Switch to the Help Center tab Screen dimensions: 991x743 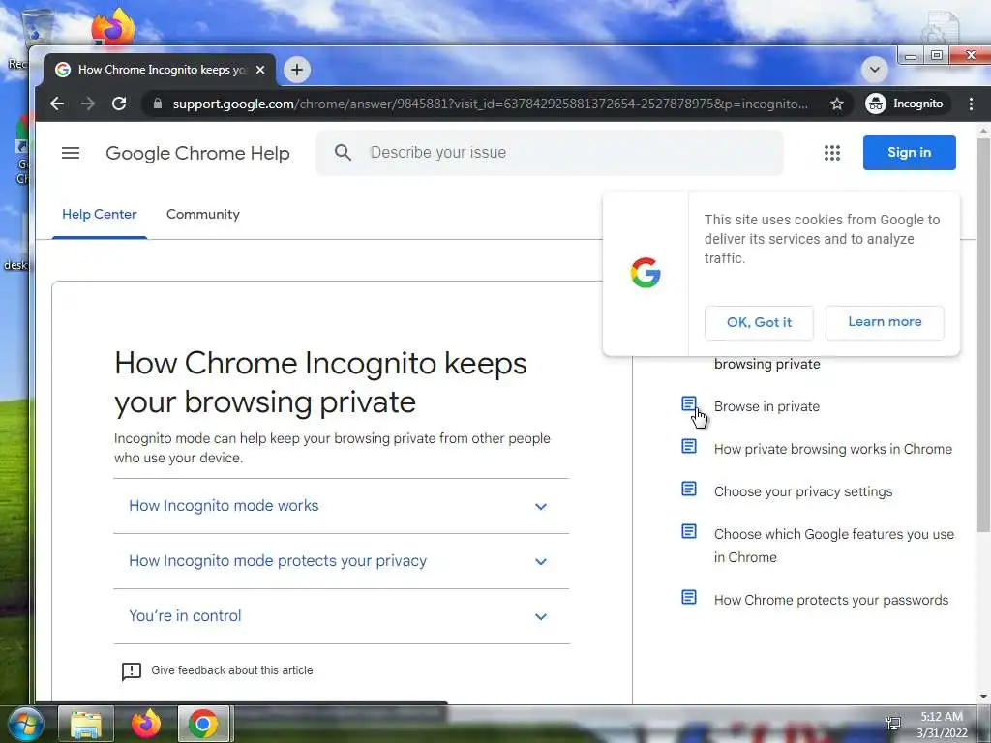click(100, 214)
